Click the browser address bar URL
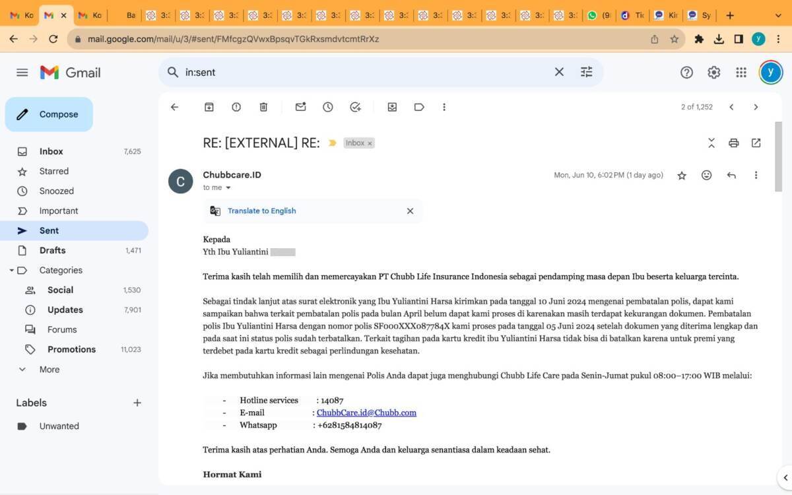 coord(234,39)
